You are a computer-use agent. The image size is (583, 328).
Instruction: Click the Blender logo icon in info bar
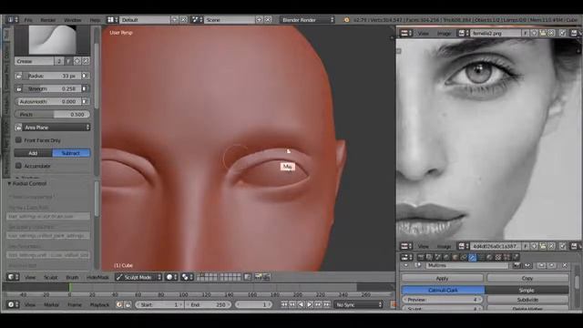click(x=346, y=20)
